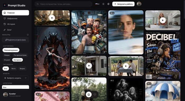The width and height of the screenshot is (185, 101).
Task: Open the blue parachute felt image
Action: tap(163, 91)
